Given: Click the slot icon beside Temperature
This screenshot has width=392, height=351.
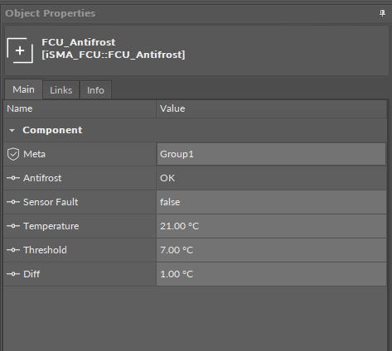Looking at the screenshot, I should click(x=13, y=226).
